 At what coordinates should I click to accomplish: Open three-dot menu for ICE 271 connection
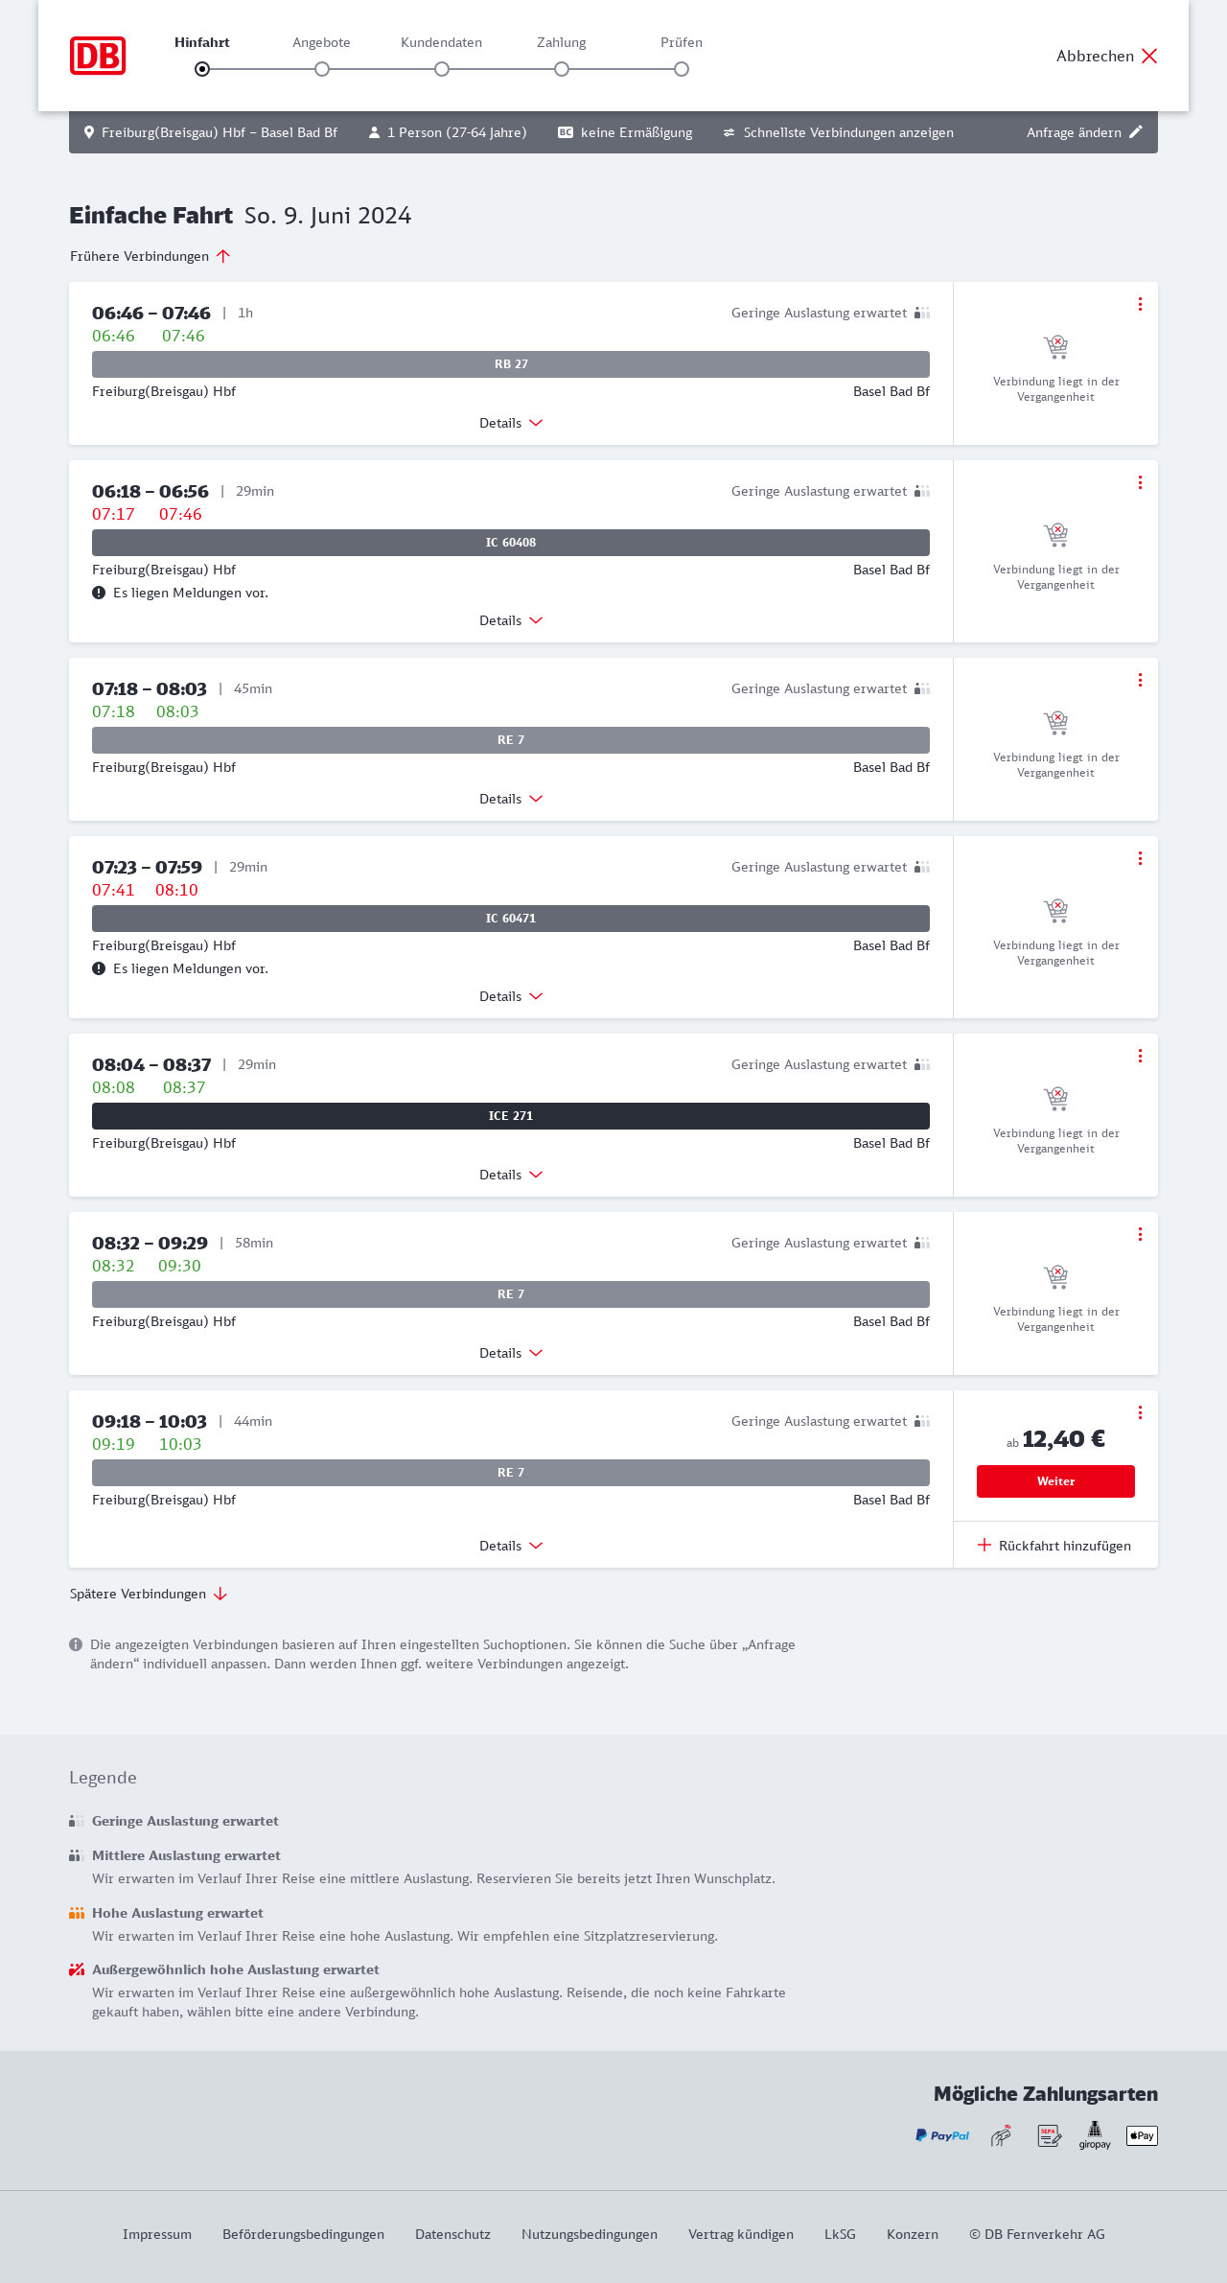[1140, 1056]
